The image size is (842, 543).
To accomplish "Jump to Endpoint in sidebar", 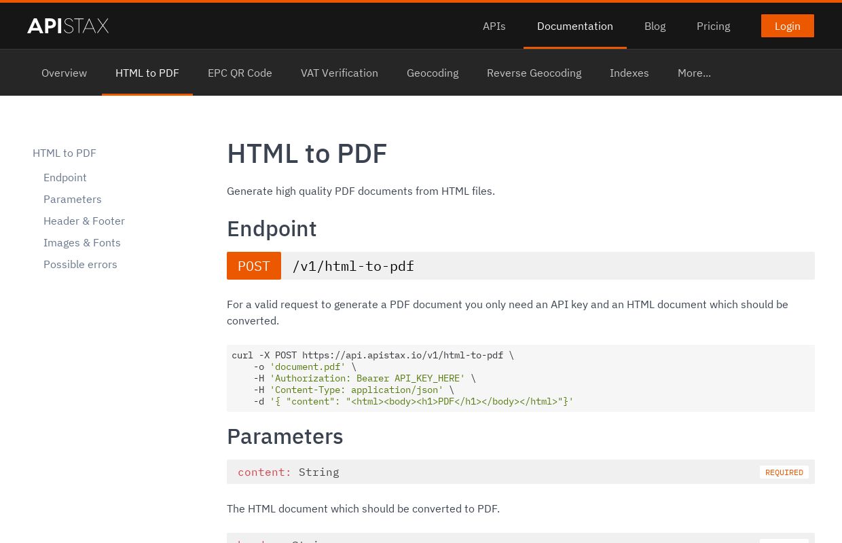I will click(65, 177).
